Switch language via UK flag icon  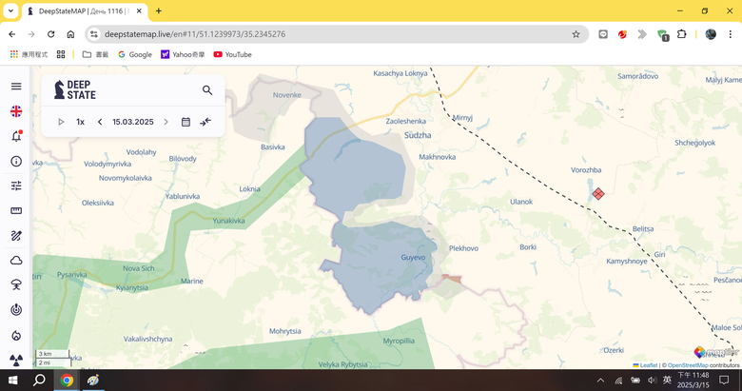tap(16, 111)
